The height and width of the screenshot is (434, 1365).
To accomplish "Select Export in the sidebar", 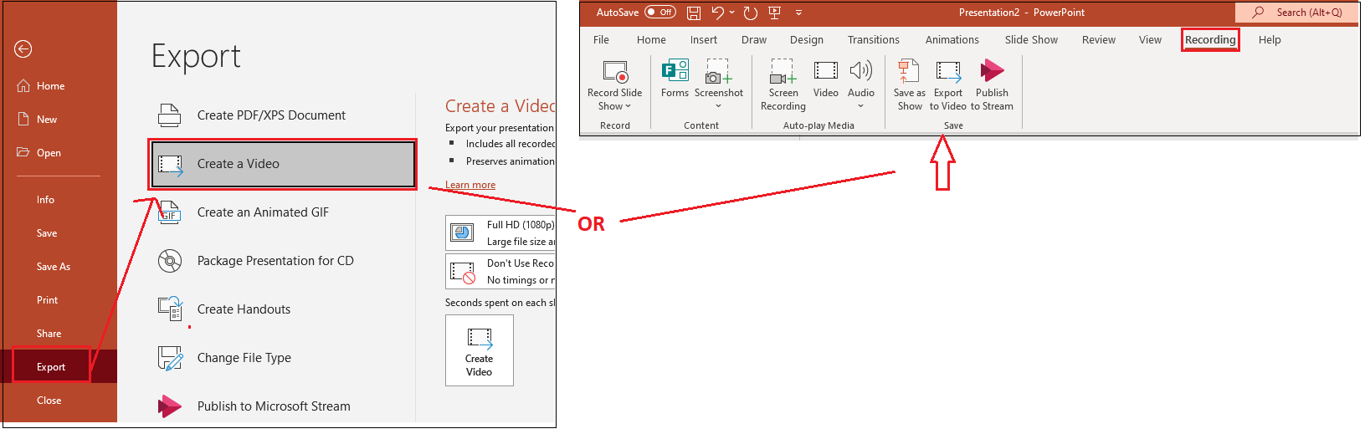I will 51,366.
